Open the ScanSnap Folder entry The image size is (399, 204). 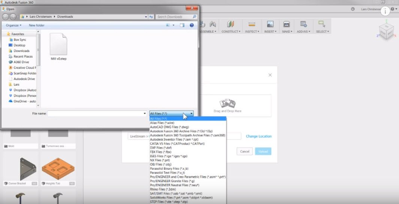(x=22, y=73)
